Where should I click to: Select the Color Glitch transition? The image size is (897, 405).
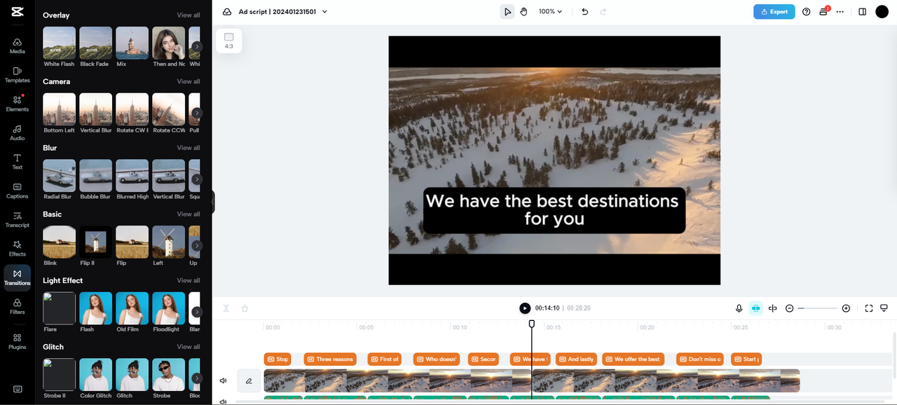pyautogui.click(x=95, y=379)
